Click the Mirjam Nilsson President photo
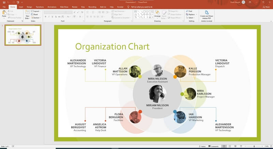Image resolution: width=273 pixels, height=149 pixels. point(157,94)
